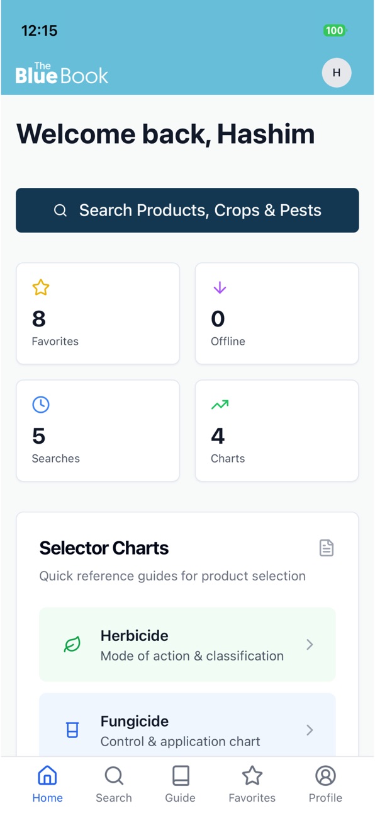This screenshot has width=375, height=813.
Task: Open the 8 Favorites stat card
Action: pos(98,314)
